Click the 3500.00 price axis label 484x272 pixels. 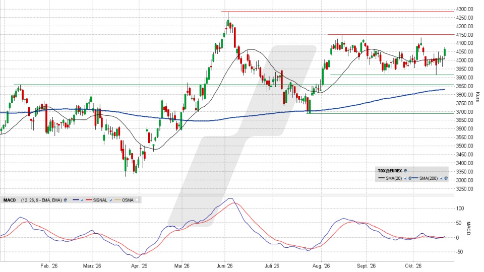point(465,146)
